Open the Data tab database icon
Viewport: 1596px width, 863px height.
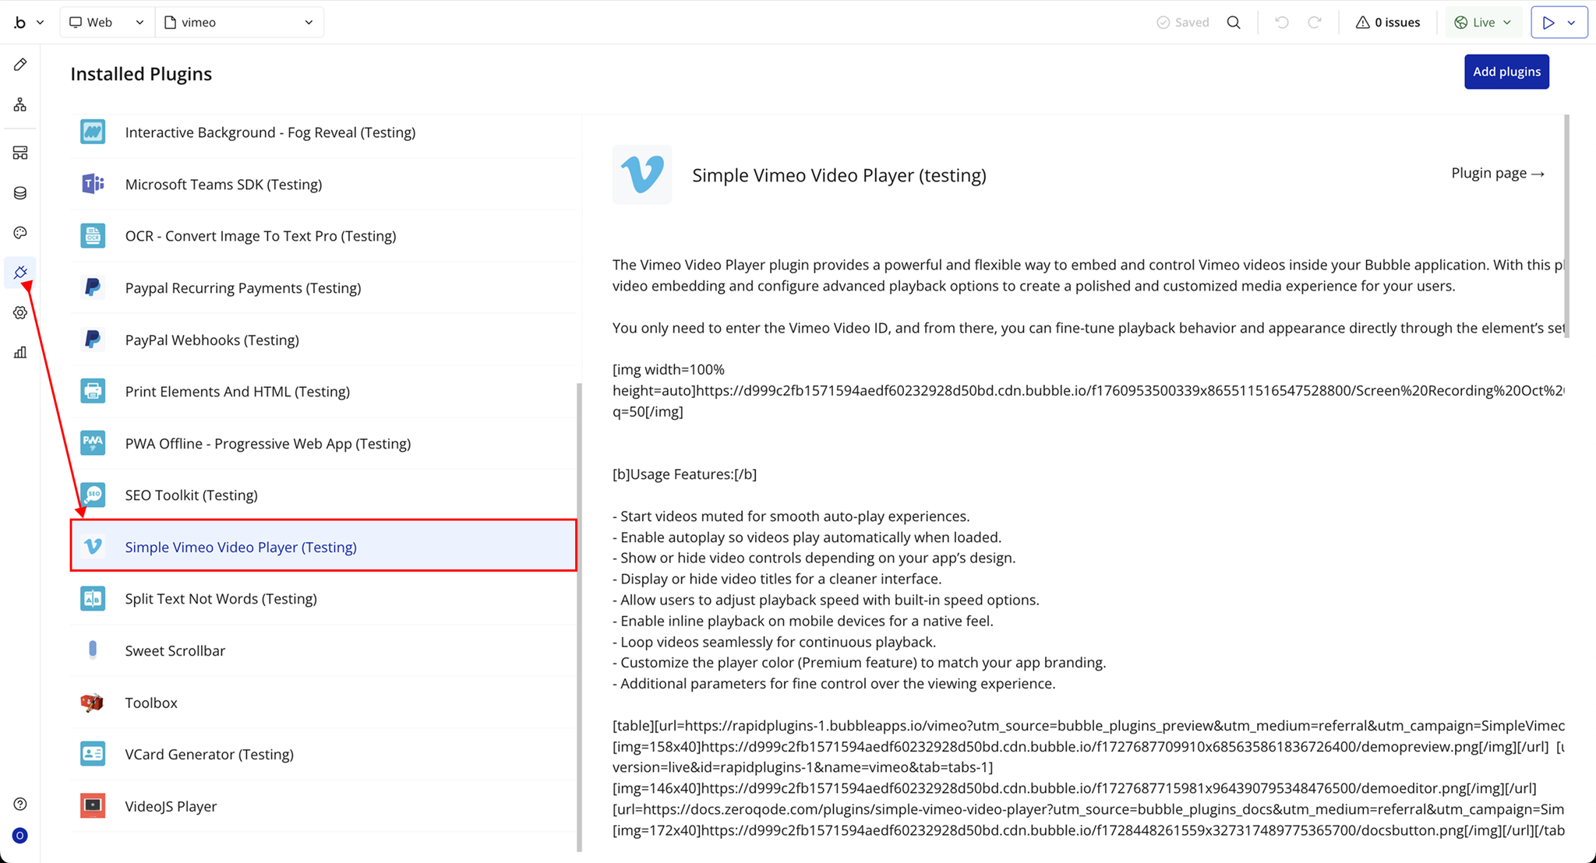tap(20, 193)
